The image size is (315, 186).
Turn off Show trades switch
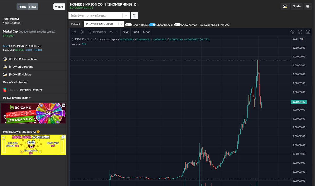point(153,25)
